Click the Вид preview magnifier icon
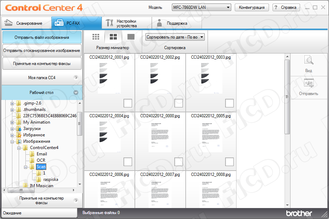329x219 pixels. tap(309, 60)
